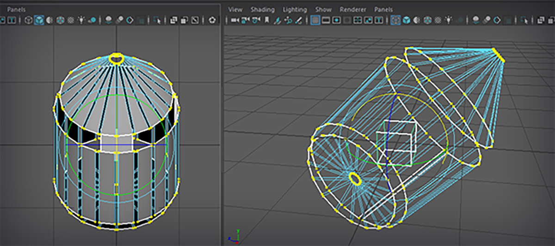Open the Panels menu in right viewport
Viewport: 555px width, 246px height.
click(383, 9)
